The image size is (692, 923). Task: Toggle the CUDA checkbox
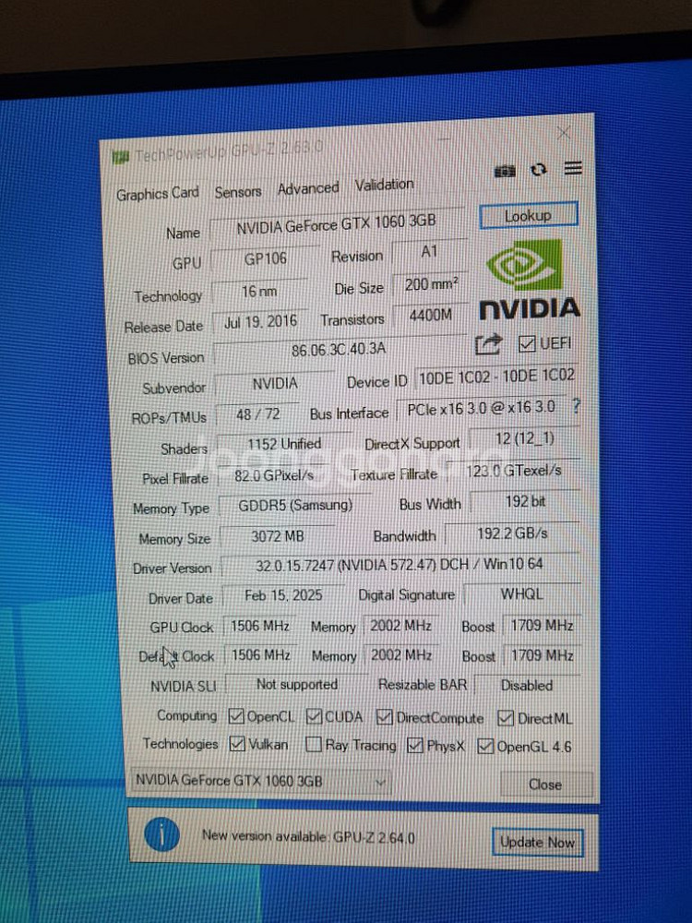(x=315, y=716)
